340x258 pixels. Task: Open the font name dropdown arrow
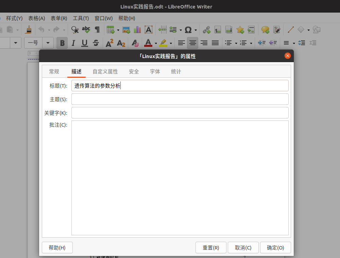click(x=16, y=43)
